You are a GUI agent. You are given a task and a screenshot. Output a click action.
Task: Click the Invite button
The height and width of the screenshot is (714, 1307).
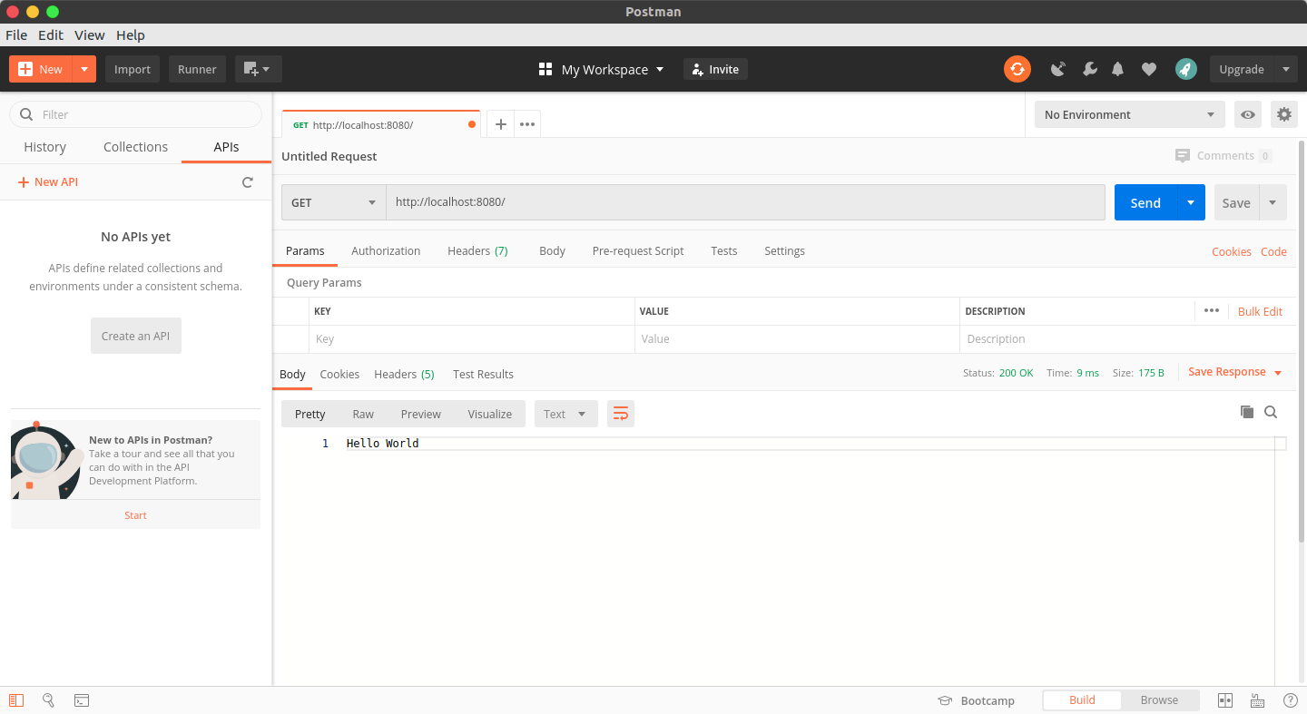tap(715, 69)
